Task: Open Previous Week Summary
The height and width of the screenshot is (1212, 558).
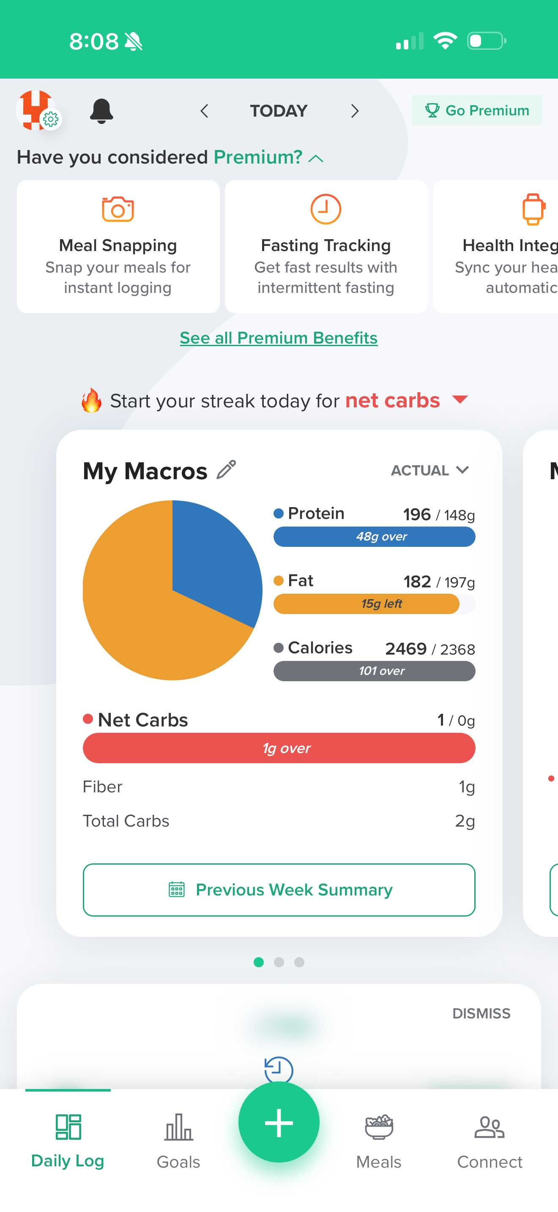Action: (279, 890)
